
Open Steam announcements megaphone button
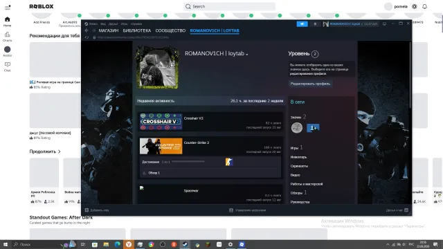(302, 24)
